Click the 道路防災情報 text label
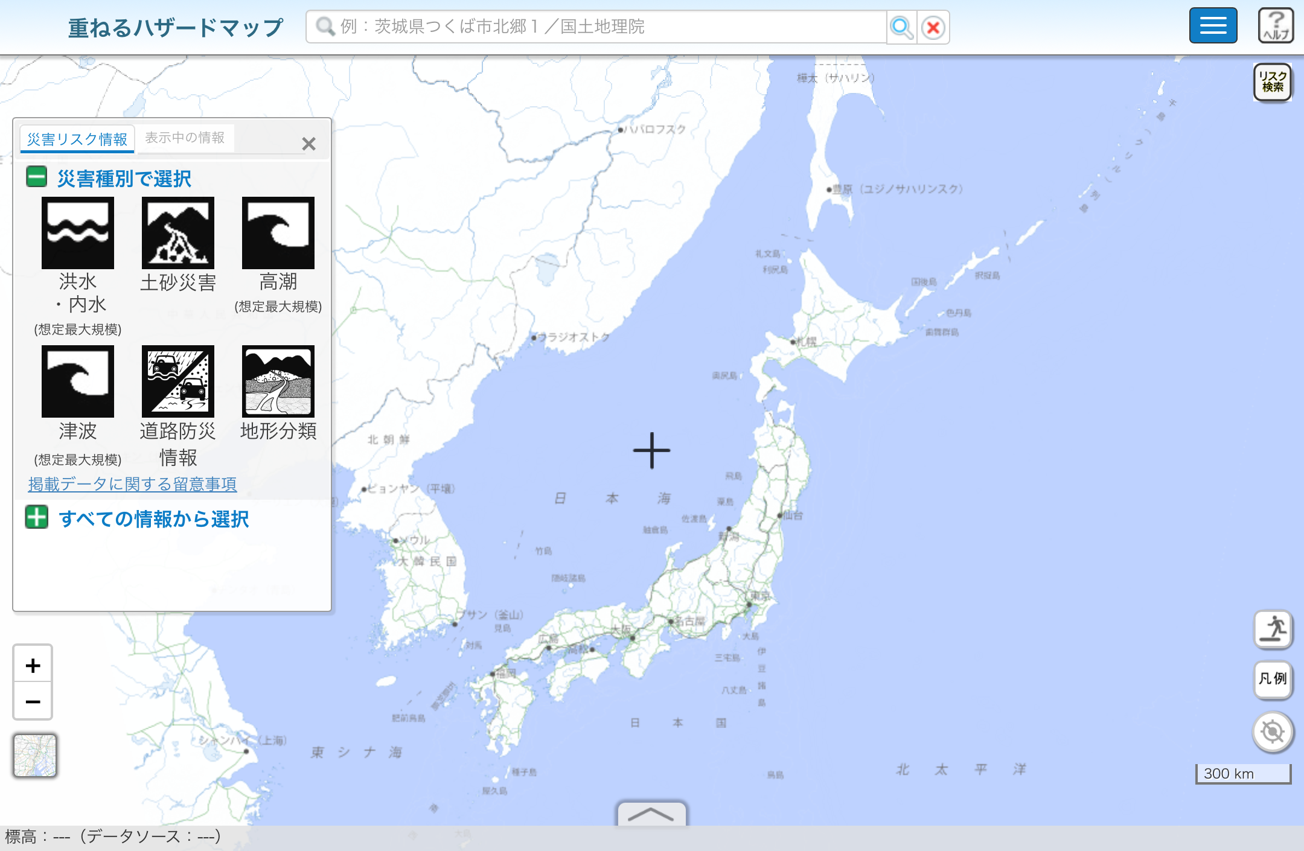 point(177,444)
